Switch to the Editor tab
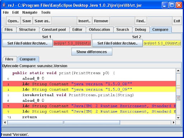The width and height of the screenshot is (184, 138). [77, 29]
